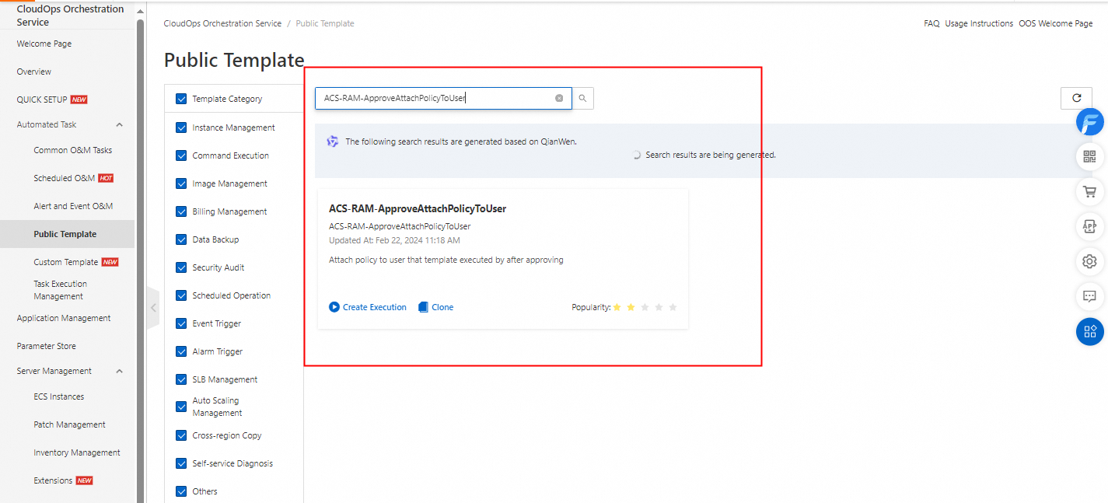Uncheck the Others category
Screen dimensions: 1108x503
181,491
